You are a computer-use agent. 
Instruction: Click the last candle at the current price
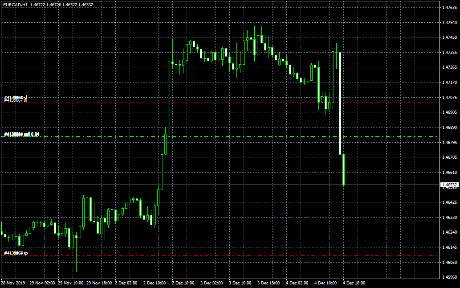click(344, 169)
